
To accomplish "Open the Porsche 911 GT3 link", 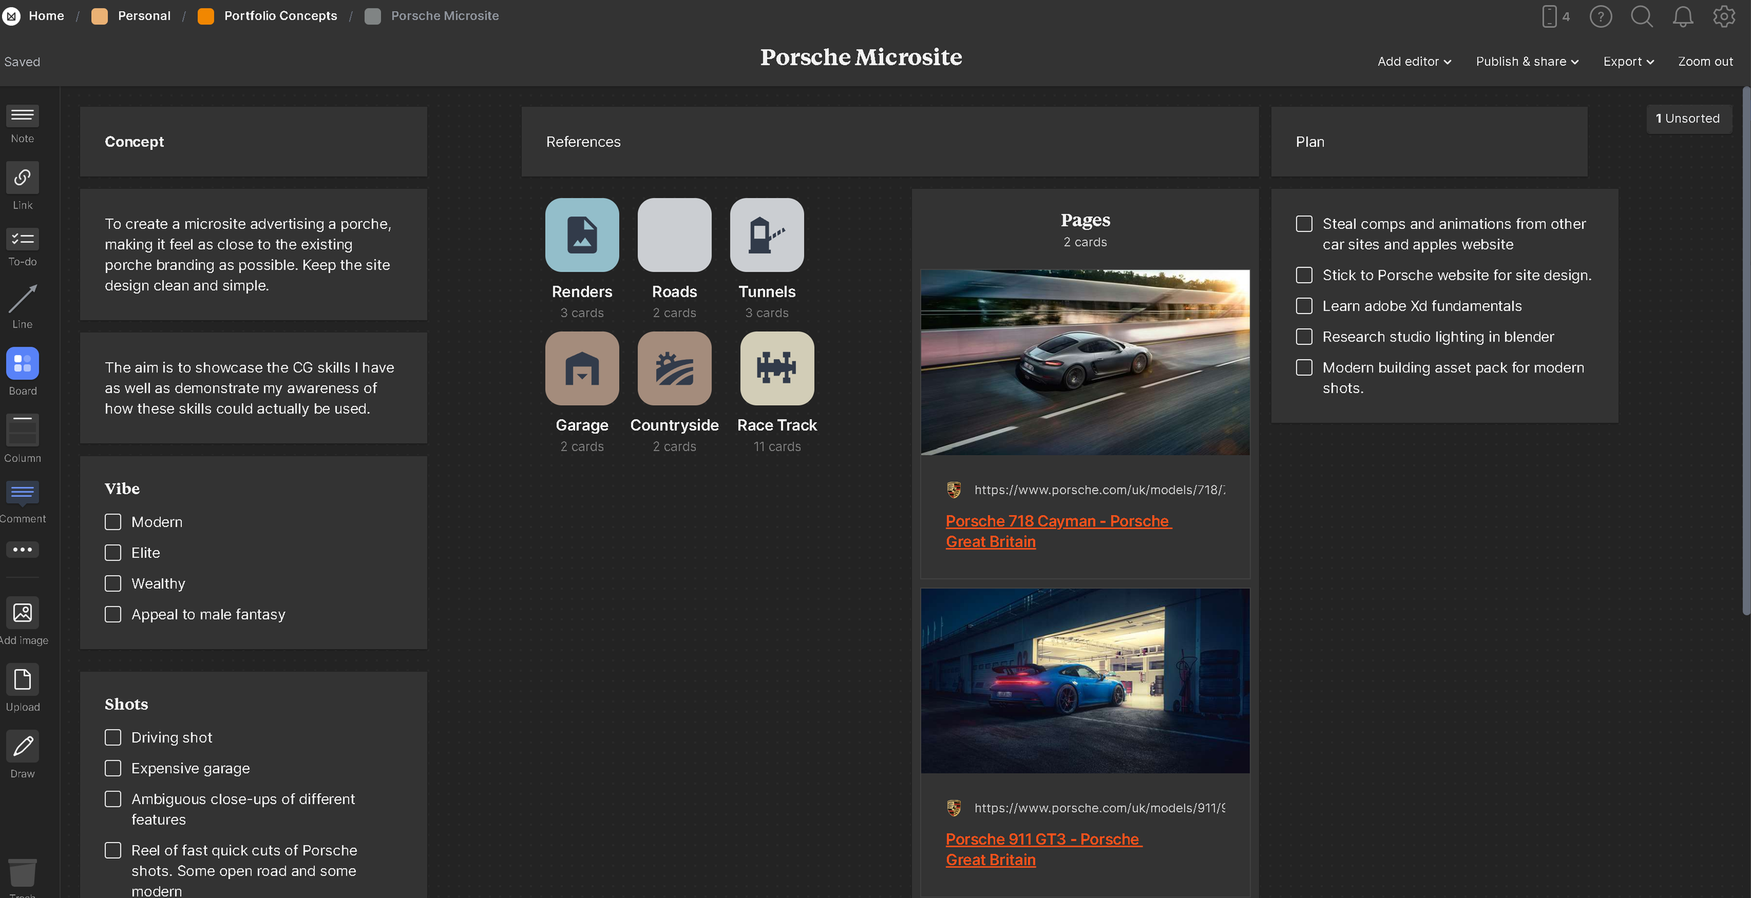I will point(1044,849).
